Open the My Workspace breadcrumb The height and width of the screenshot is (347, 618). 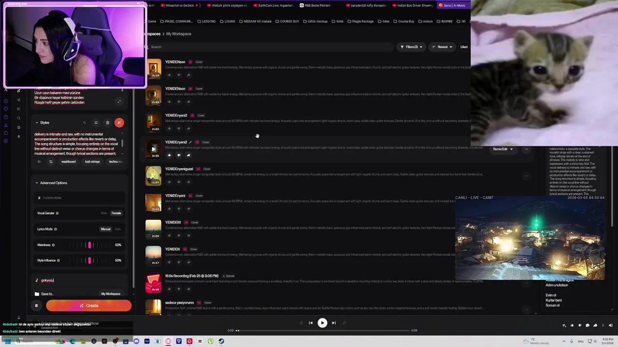[179, 34]
